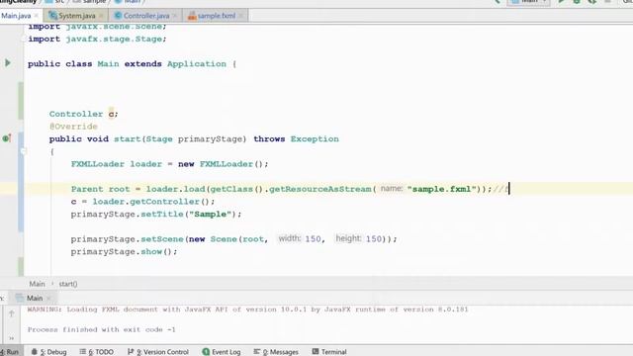This screenshot has width=633, height=356.
Task: Click the Event Log green badge icon
Action: [x=206, y=352]
